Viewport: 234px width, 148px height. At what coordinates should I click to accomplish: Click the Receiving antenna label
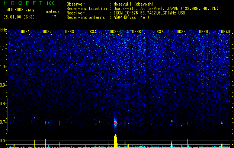86,17
